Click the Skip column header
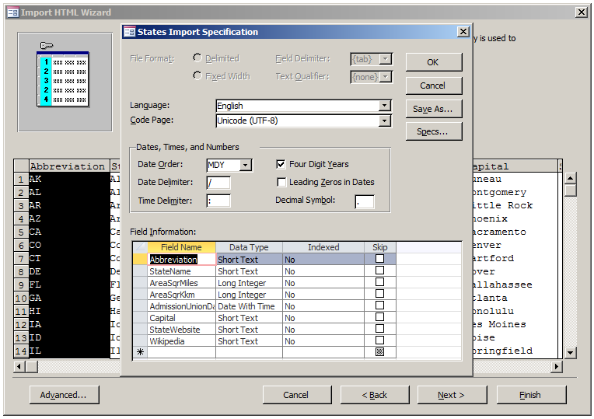 click(x=380, y=247)
